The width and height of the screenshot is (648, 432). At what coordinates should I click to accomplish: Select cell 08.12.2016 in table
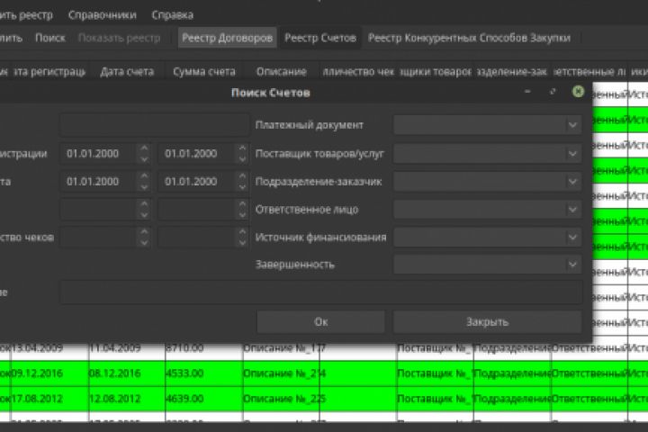click(x=127, y=373)
